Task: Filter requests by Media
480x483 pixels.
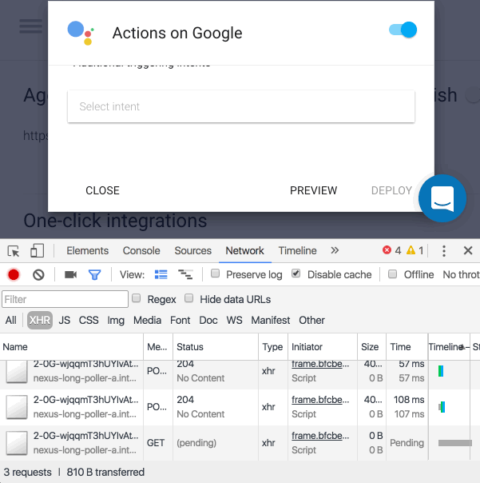Action: [147, 321]
